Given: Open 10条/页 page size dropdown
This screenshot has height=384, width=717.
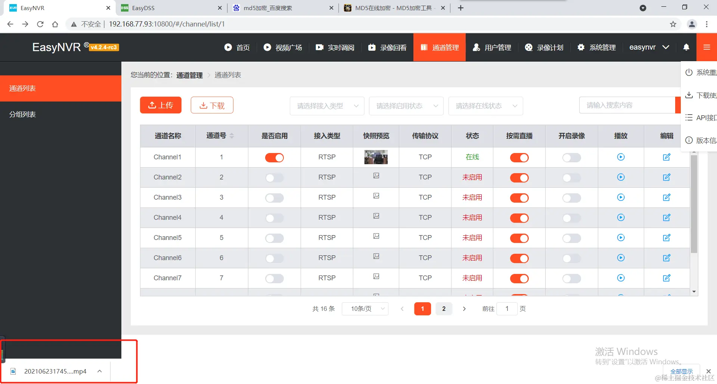Looking at the screenshot, I should 365,309.
